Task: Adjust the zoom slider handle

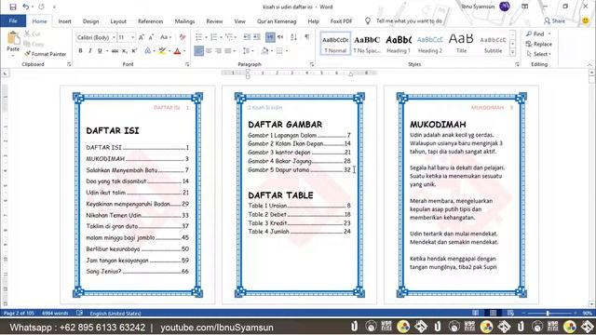Action: click(548, 313)
